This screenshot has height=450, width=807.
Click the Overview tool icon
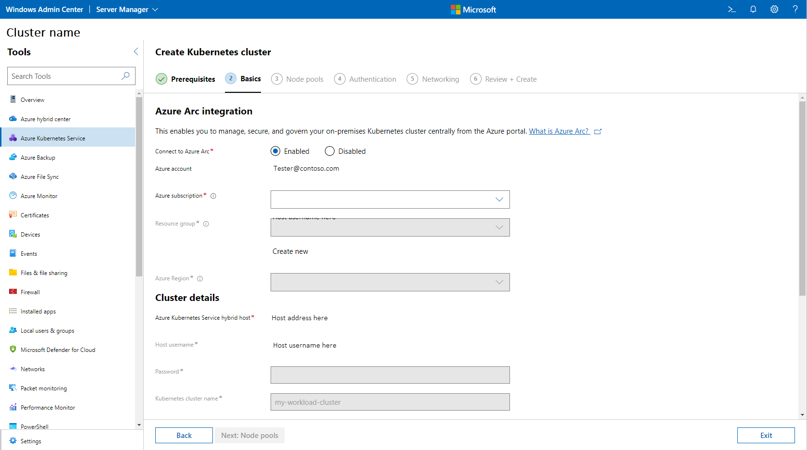pos(13,100)
